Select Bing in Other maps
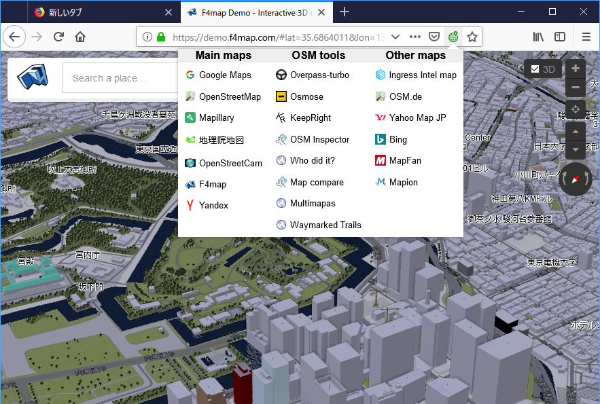This screenshot has width=600, height=404. (391, 139)
